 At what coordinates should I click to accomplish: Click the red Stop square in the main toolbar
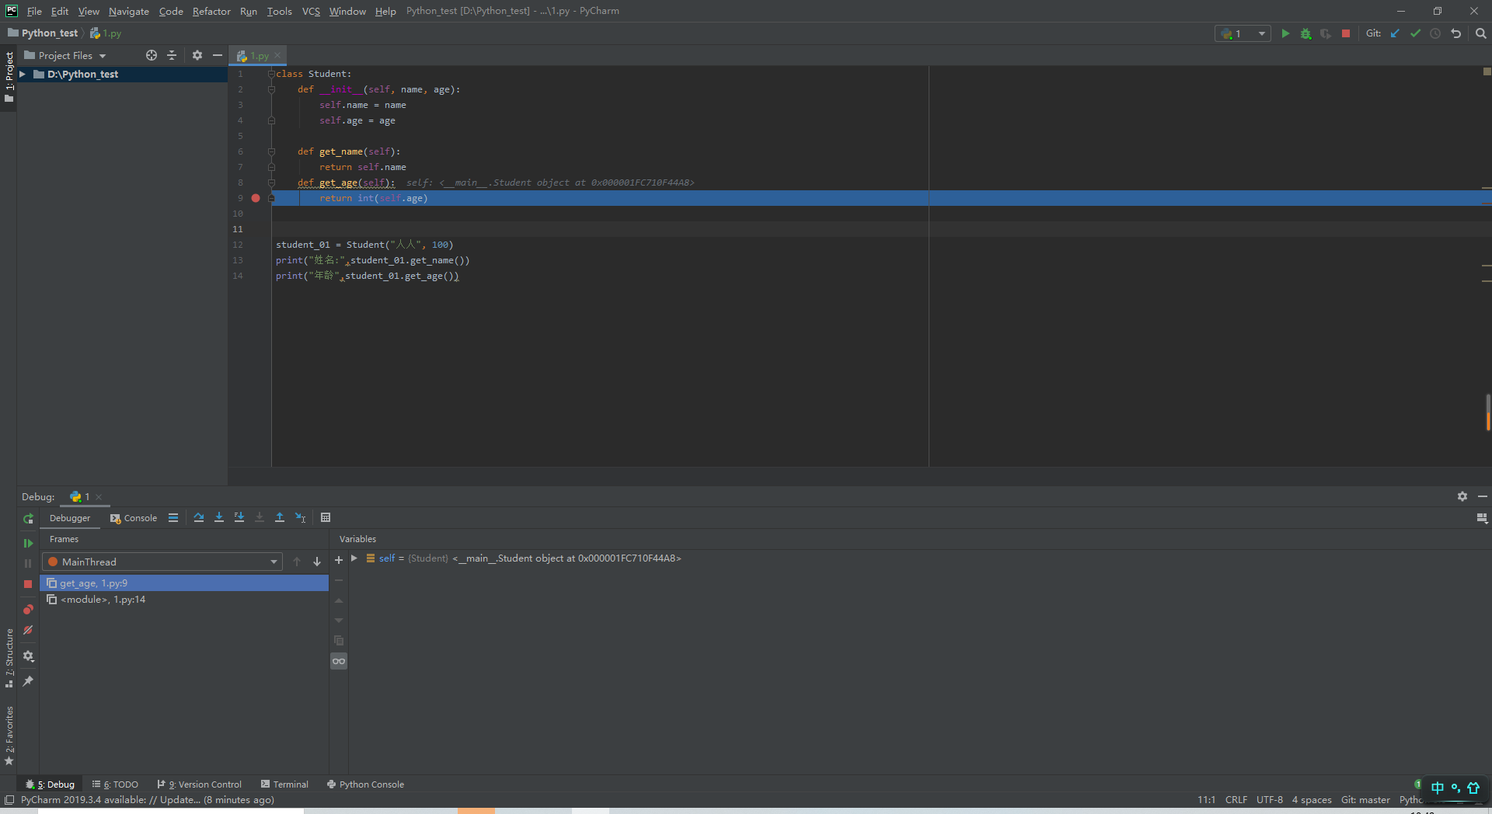[1346, 33]
